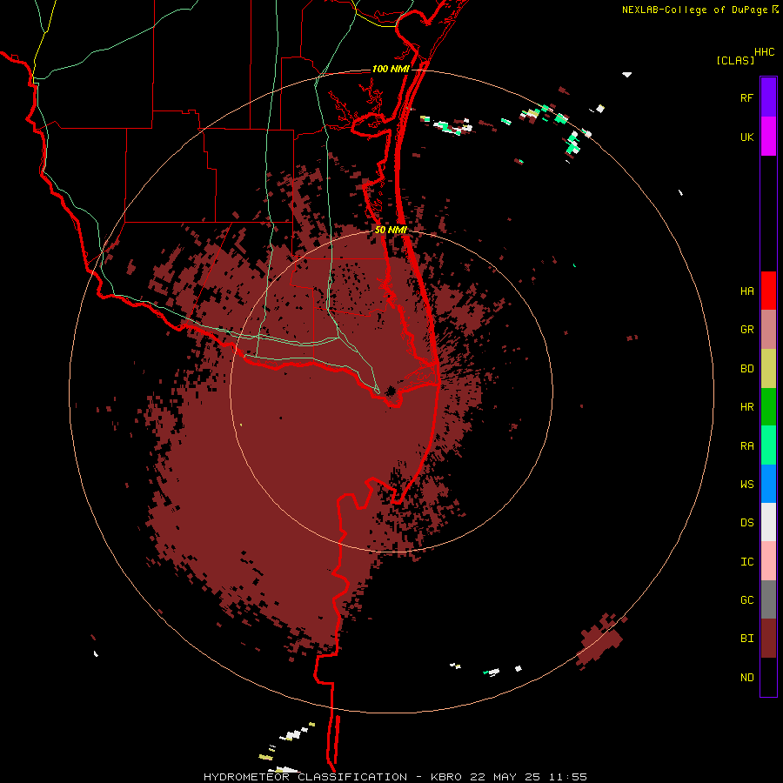Select the DS white legend swatch
Image resolution: width=783 pixels, height=783 pixels.
click(768, 522)
